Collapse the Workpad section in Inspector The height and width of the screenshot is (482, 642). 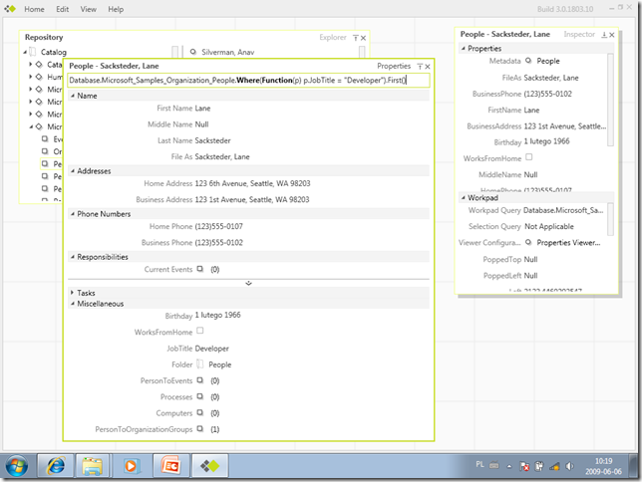tap(464, 197)
